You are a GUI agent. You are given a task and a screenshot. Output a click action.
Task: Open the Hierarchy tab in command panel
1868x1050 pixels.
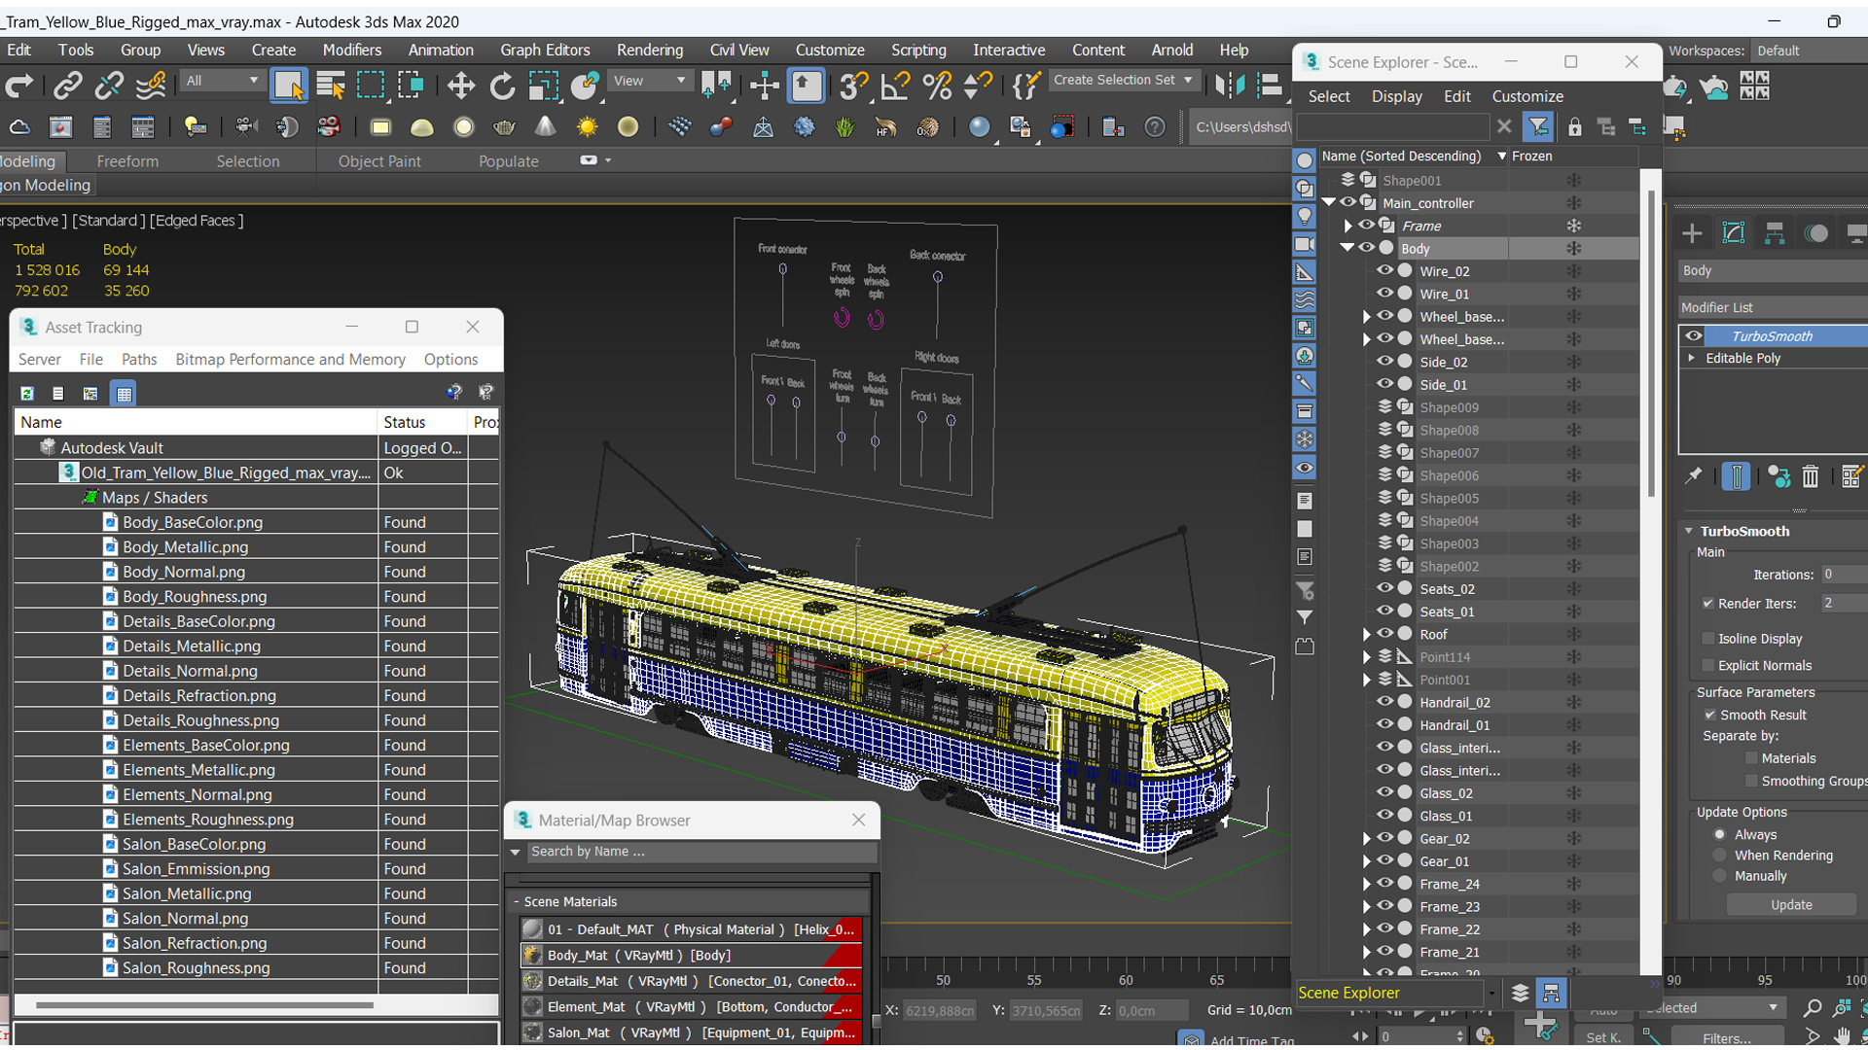pos(1775,233)
